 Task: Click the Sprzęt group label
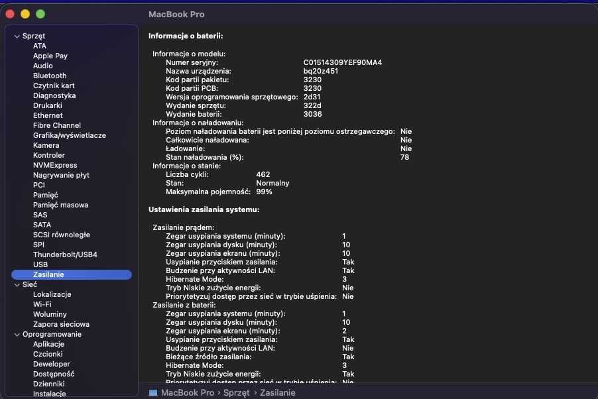pos(34,36)
